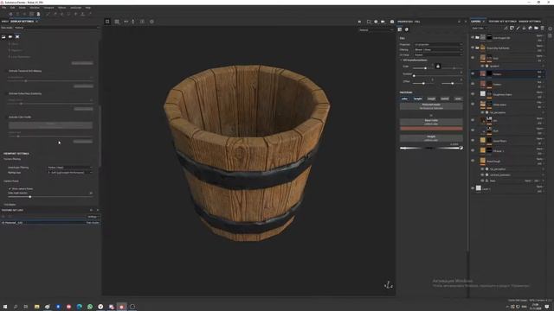This screenshot has height=311, width=554.
Task: Open the Environment settings icon in Display Settings
Action: 3,36
